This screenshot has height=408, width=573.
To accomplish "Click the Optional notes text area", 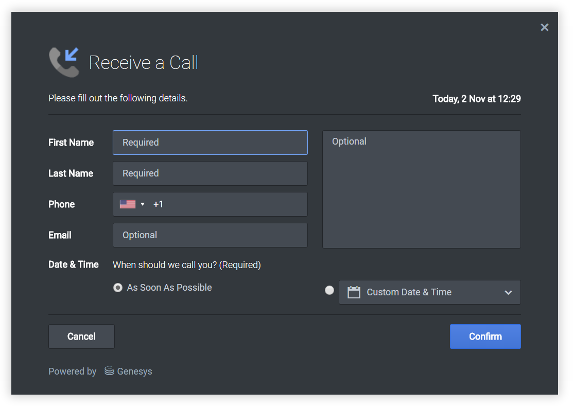I will tap(421, 189).
